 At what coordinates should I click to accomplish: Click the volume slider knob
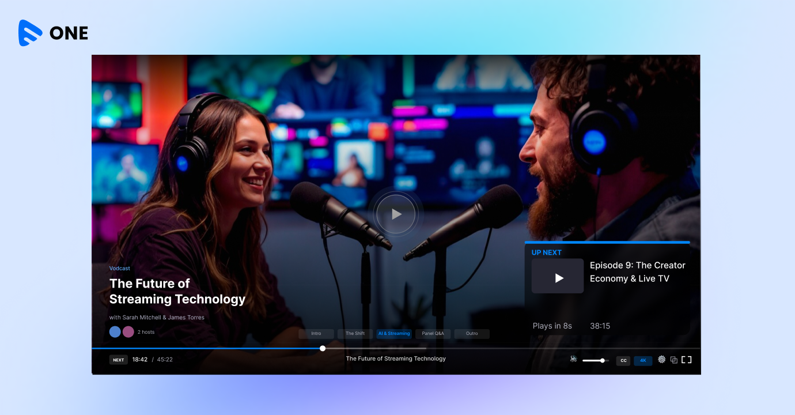(603, 361)
